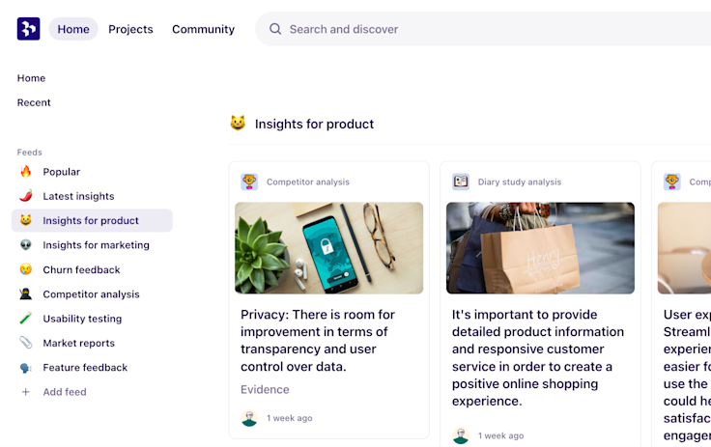711x447 pixels.
Task: Click the fire icon beside Popular
Action: point(26,171)
